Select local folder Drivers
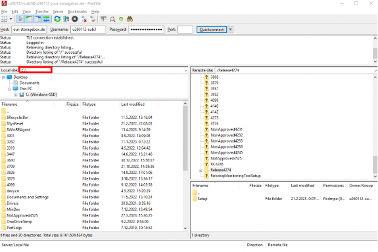 point(12,203)
